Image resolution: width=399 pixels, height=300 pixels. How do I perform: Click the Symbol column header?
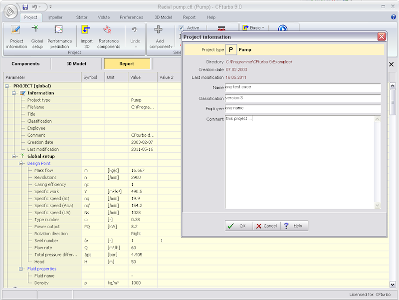click(x=93, y=77)
